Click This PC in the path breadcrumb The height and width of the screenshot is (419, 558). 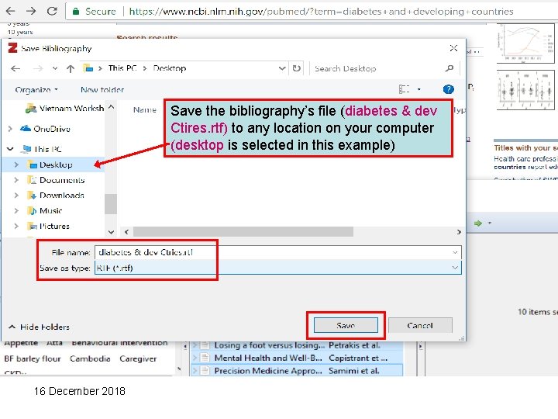pos(122,68)
